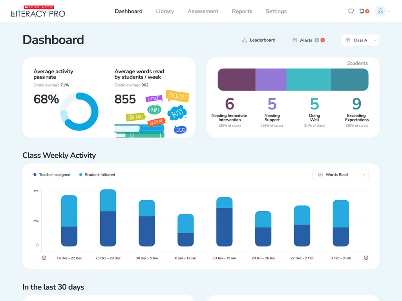Viewport: 402px width, 301px height.
Task: Open the notifications bell icon
Action: coord(362,11)
